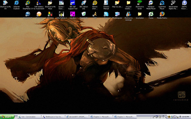This screenshot has width=191, height=119.
Task: Click the MSN Messenger tray icon
Action: point(172,117)
